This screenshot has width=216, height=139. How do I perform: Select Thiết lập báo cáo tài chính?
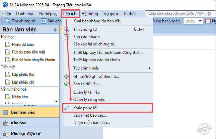point(107,60)
